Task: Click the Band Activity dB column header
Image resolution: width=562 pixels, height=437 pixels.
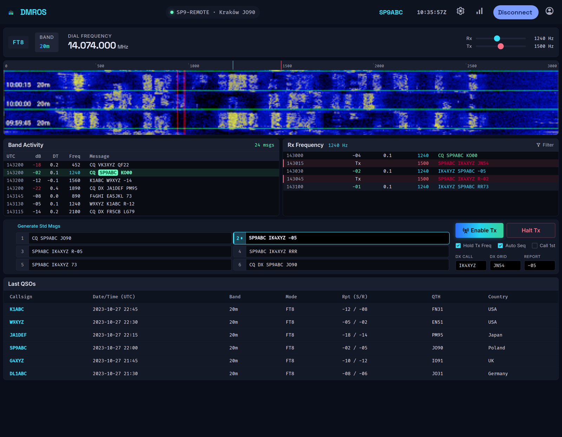Action: [38, 156]
